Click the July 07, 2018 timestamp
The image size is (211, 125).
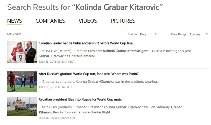coord(57,118)
